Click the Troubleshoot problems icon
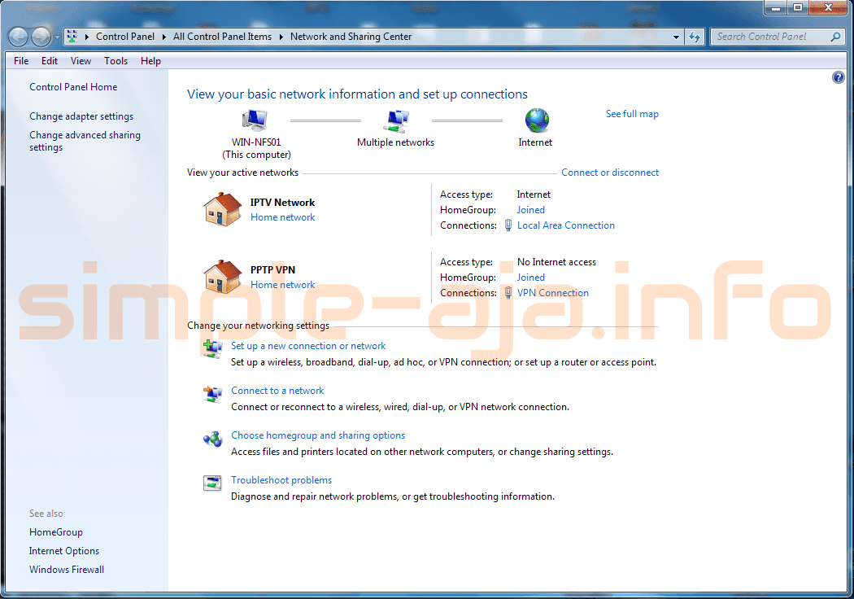Image resolution: width=854 pixels, height=599 pixels. [x=212, y=483]
